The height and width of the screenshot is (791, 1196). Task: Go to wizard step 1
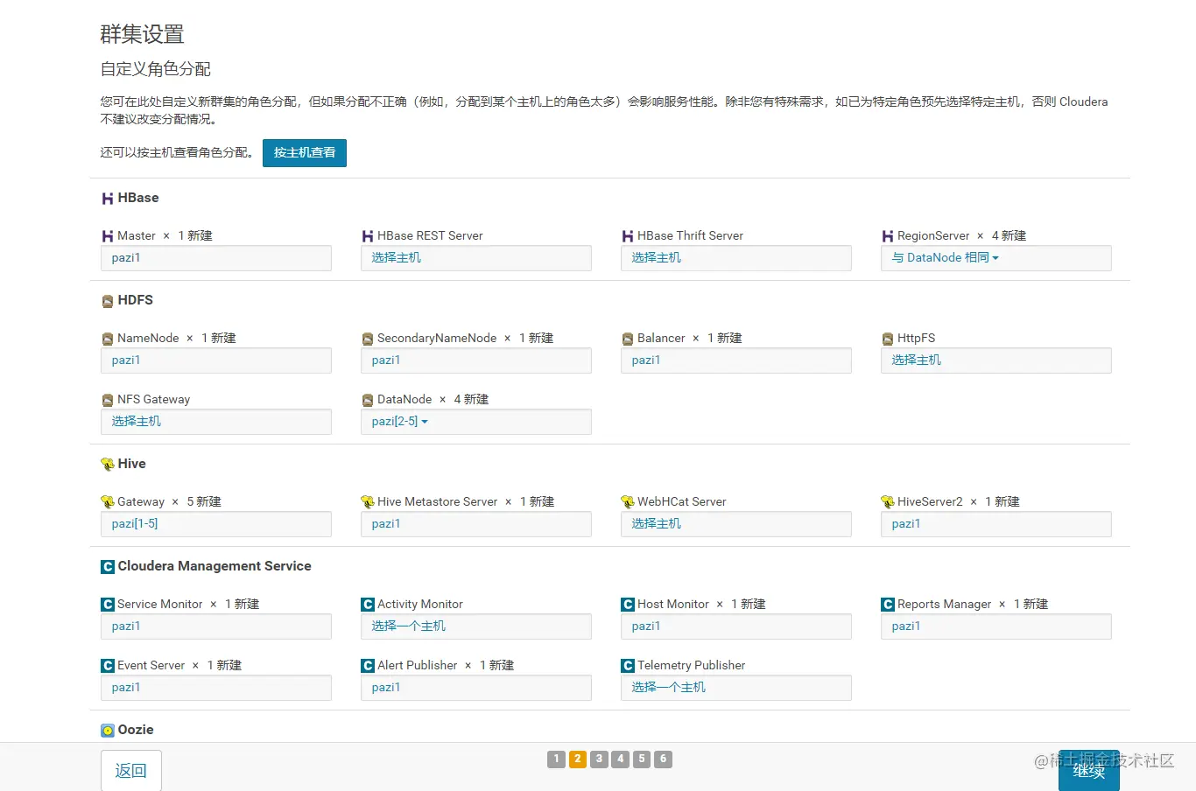[x=556, y=759]
